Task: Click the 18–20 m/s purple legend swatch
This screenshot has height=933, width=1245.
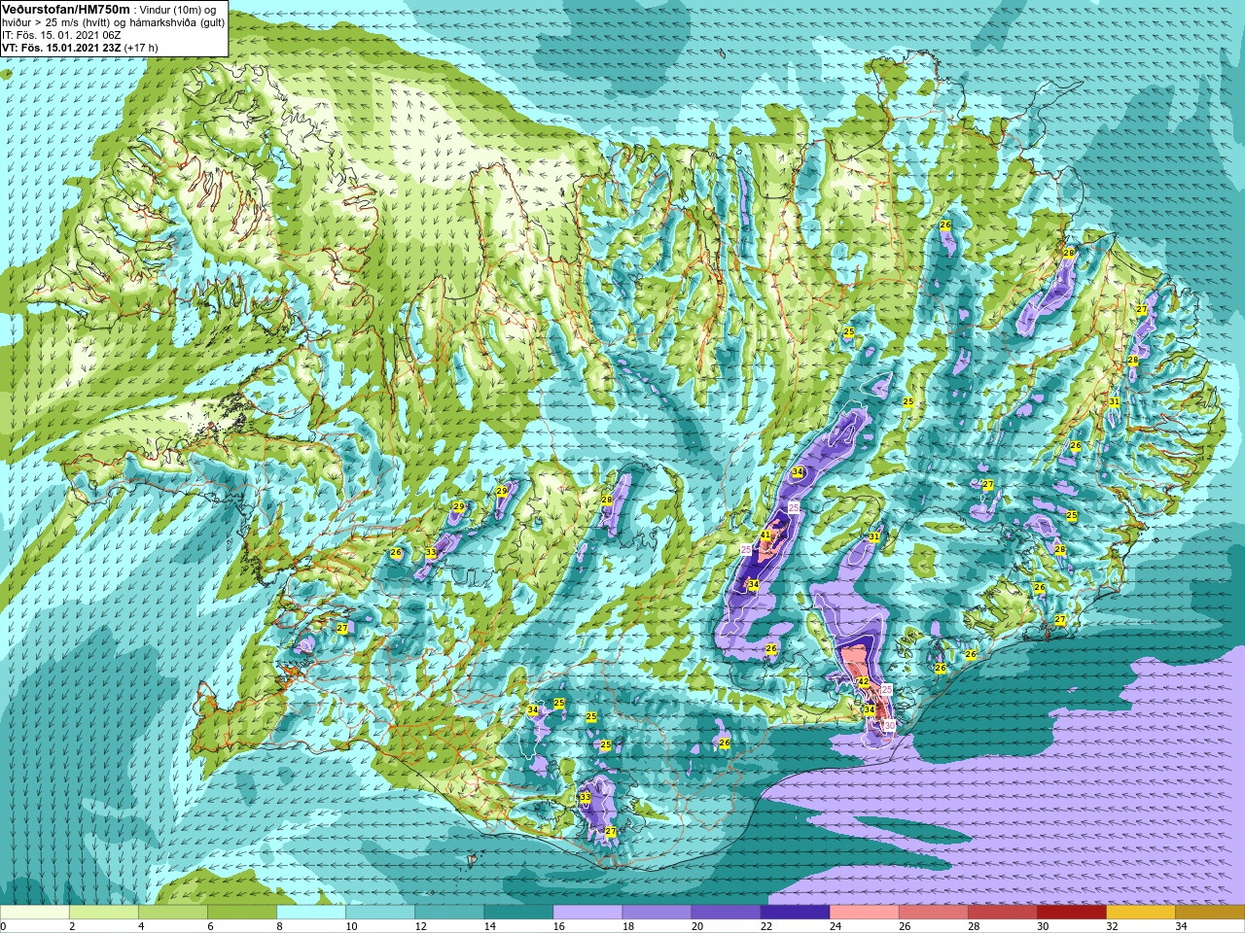Action: 657,912
